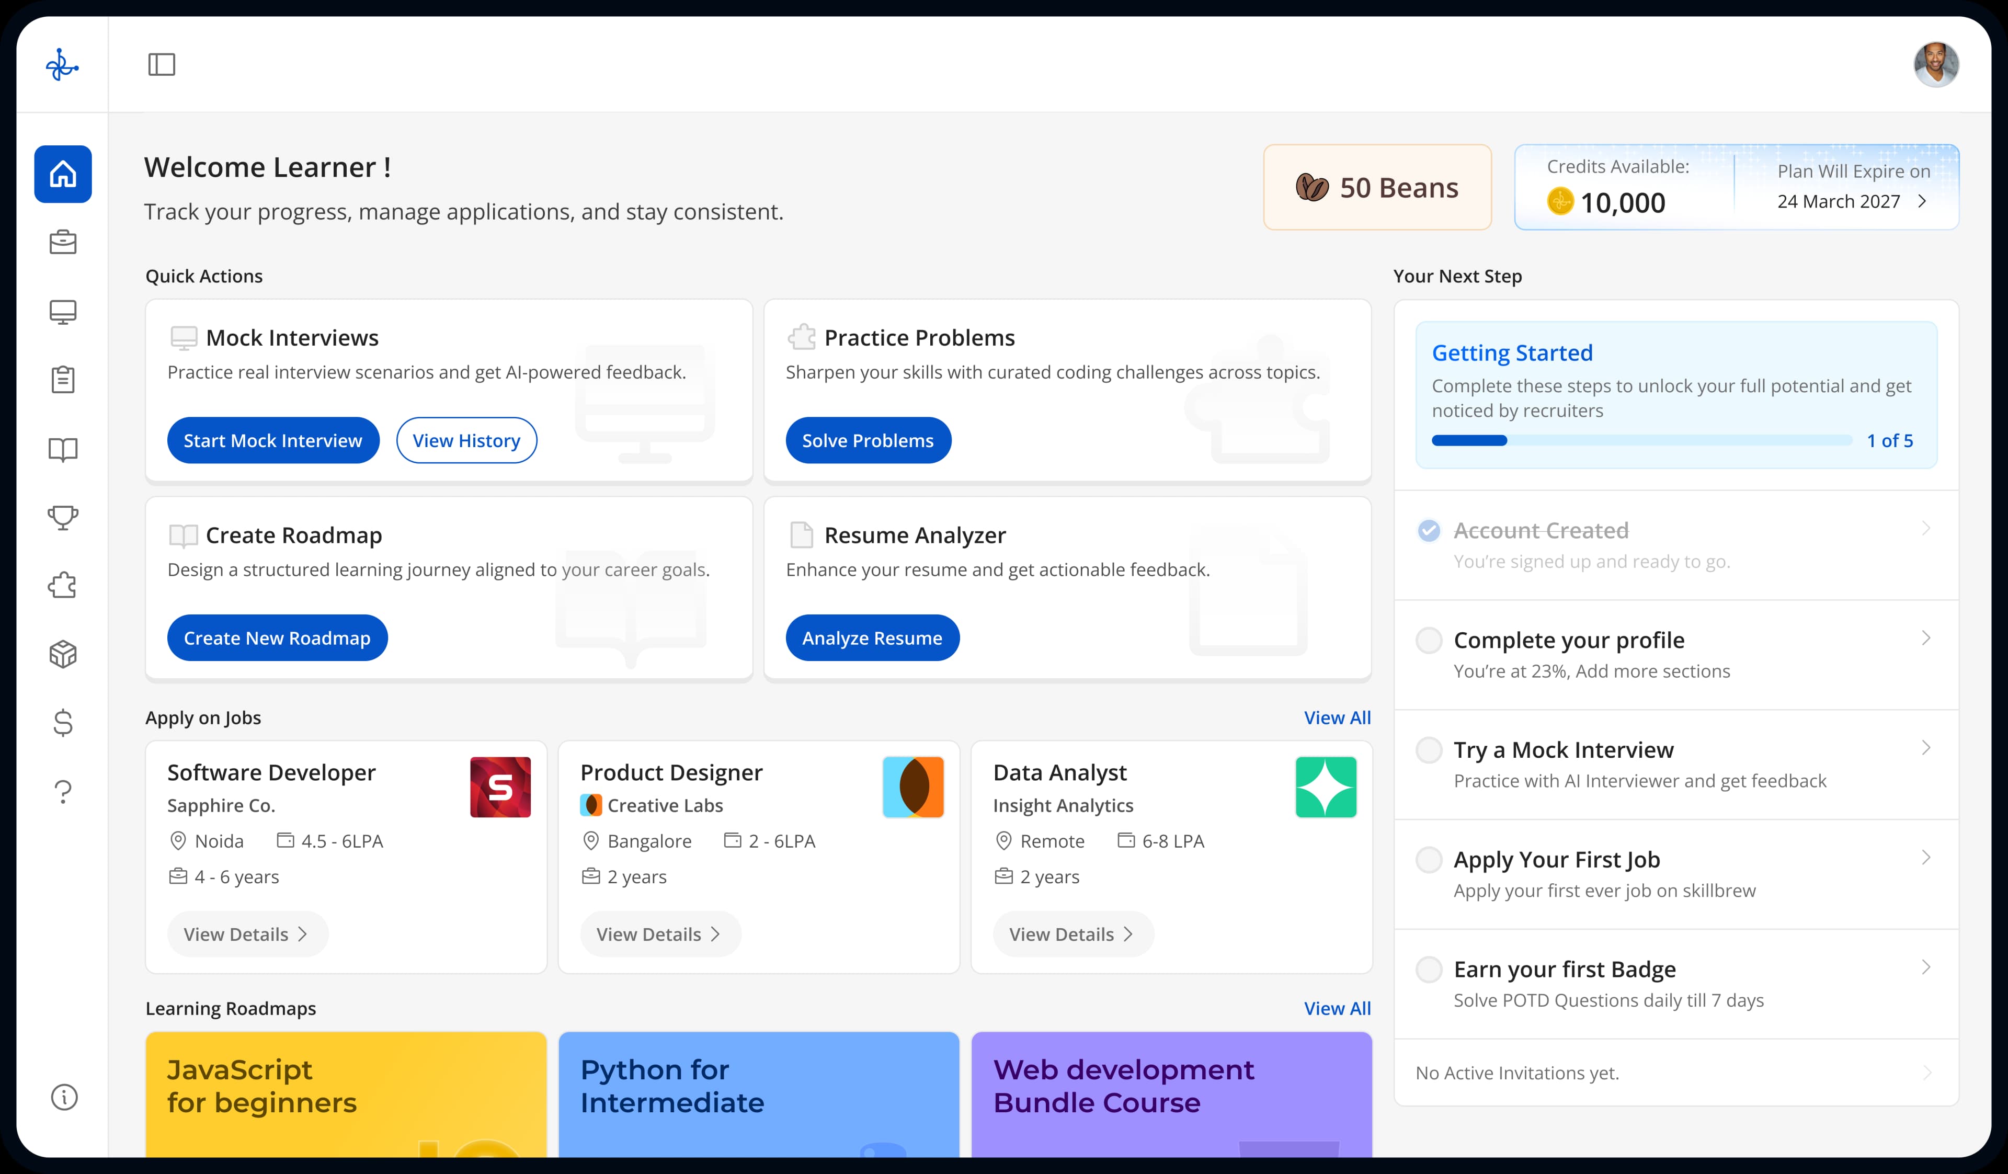Click Solve Problems button
The image size is (2008, 1174).
868,440
